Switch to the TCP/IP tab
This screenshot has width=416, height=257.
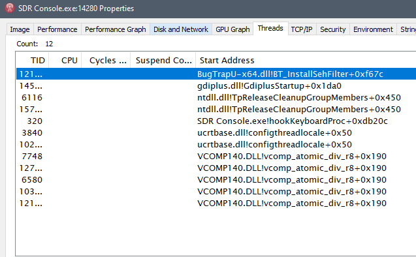pyautogui.click(x=302, y=29)
